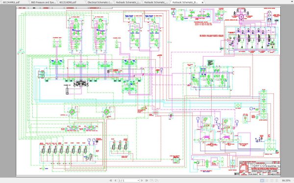The height and width of the screenshot is (183, 294).
Task: Open the 885 Pressure and Spe... tab
Action: click(43, 2)
